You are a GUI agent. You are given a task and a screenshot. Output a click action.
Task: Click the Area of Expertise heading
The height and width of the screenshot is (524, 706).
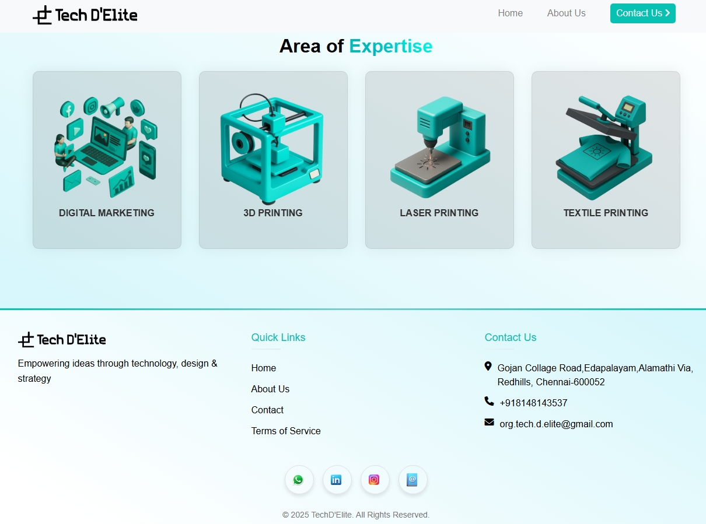(356, 46)
